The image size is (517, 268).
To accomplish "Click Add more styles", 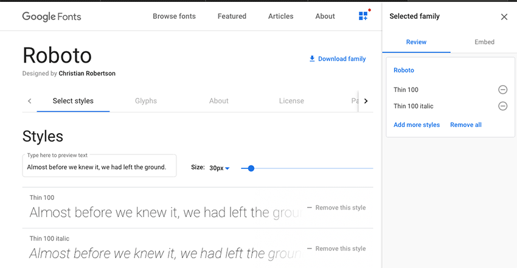I will click(417, 125).
